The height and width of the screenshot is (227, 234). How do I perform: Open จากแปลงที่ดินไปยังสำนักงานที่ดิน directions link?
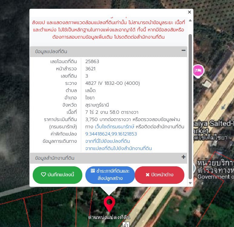pyautogui.click(x=118, y=148)
